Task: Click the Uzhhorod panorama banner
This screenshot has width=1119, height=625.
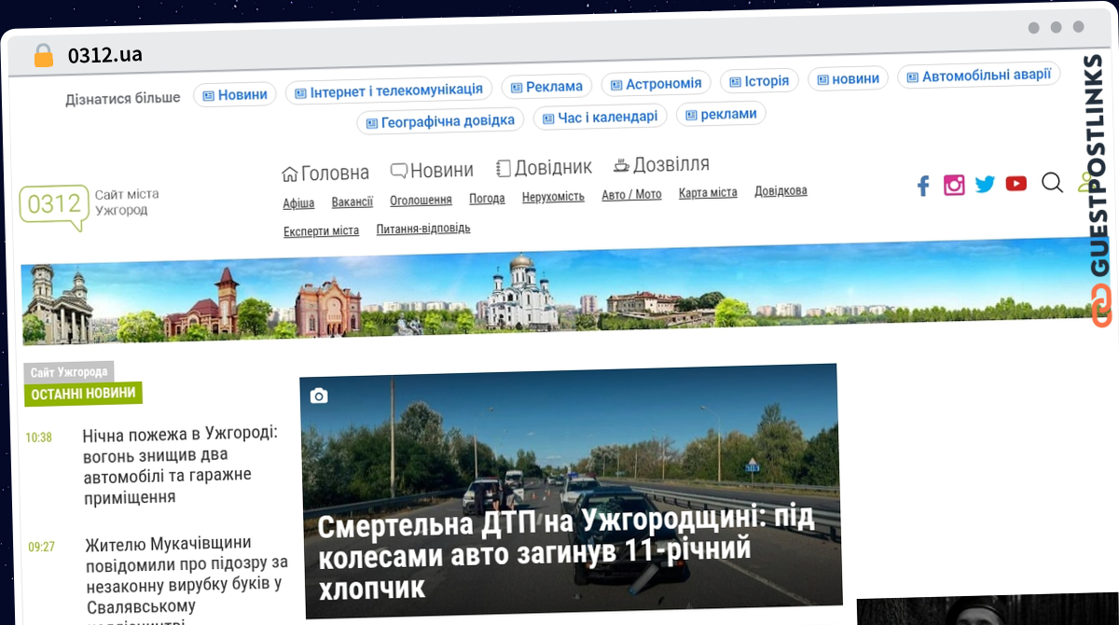Action: point(565,289)
